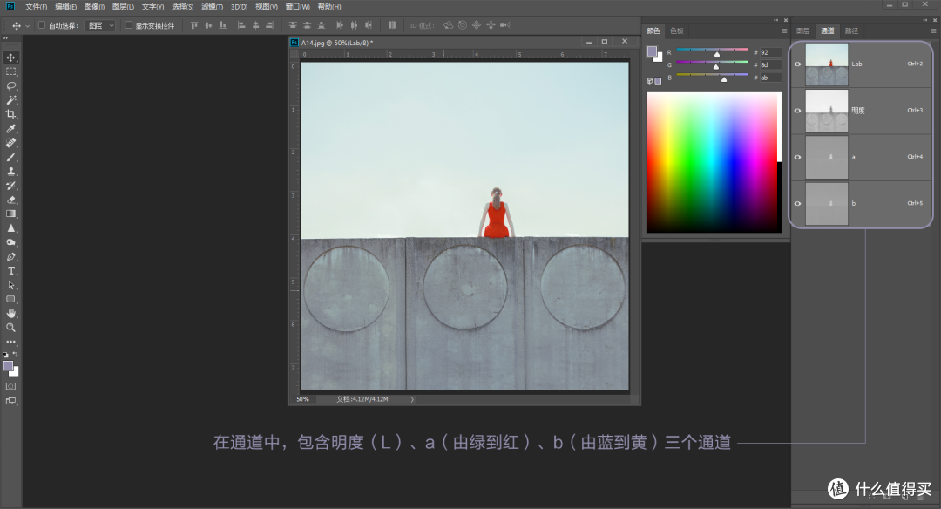Select the Type tool
This screenshot has height=509, width=941.
(11, 270)
